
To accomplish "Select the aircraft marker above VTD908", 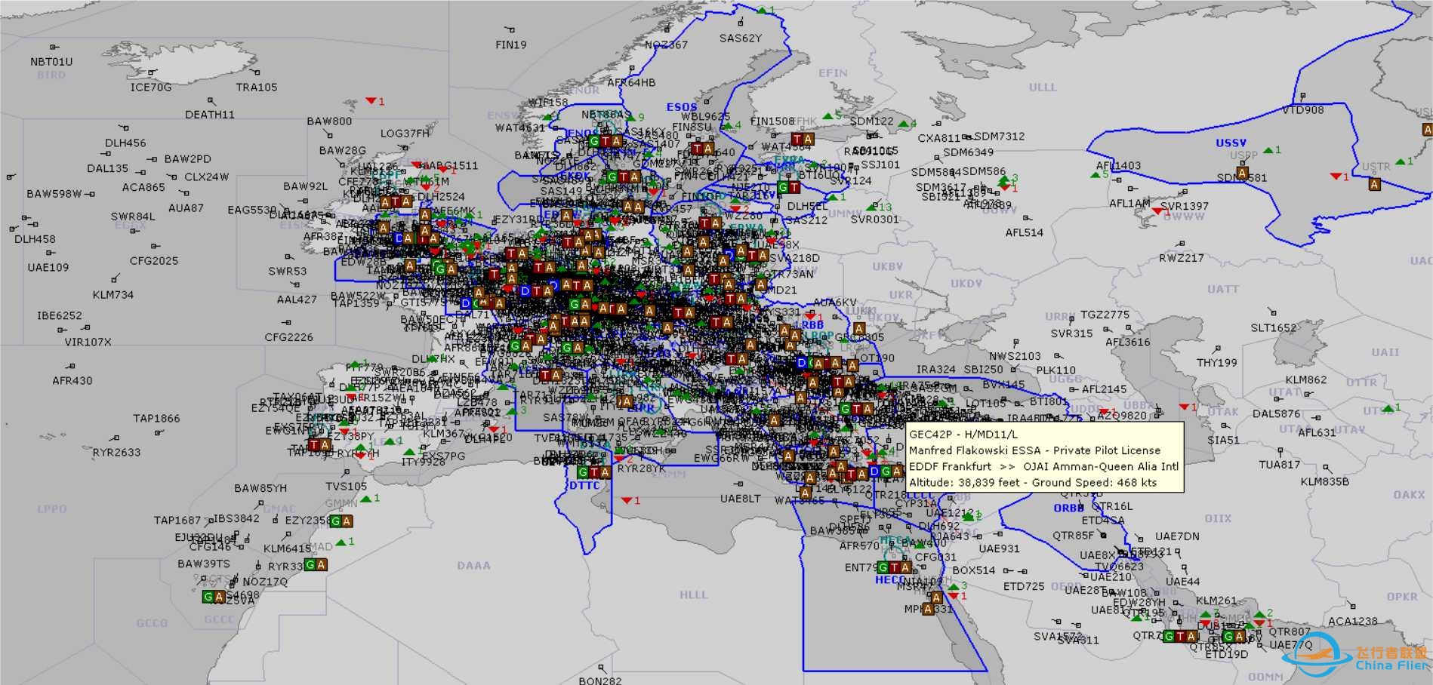I will (x=1303, y=97).
